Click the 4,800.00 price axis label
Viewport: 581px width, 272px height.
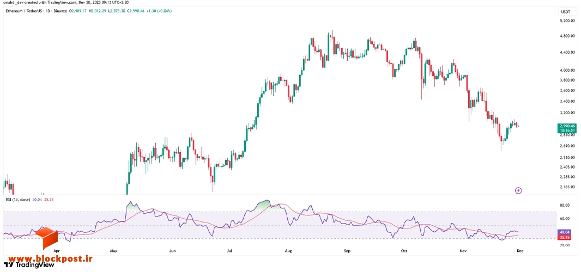pyautogui.click(x=567, y=36)
